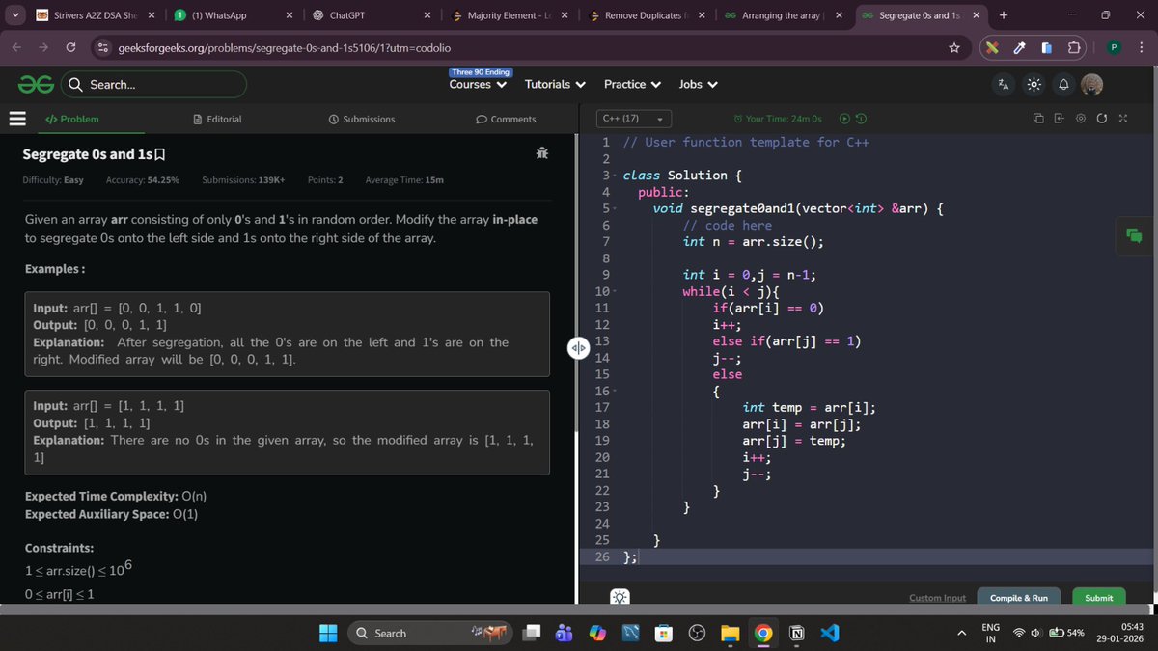1158x651 pixels.
Task: Toggle light theme with the sun icon
Action: (1033, 85)
